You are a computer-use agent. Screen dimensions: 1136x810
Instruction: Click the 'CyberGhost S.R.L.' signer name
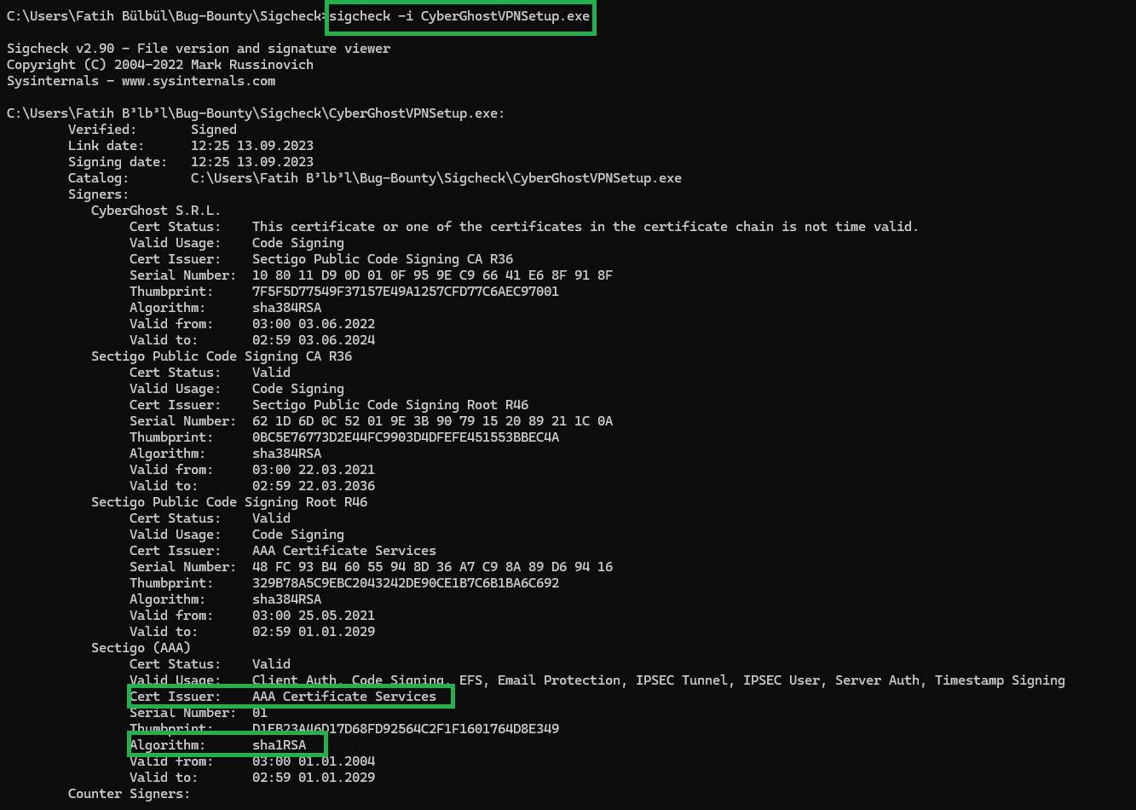[156, 211]
